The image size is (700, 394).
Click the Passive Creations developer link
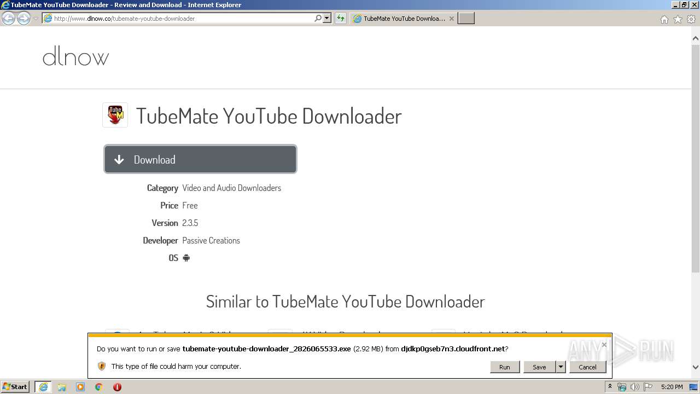(211, 240)
